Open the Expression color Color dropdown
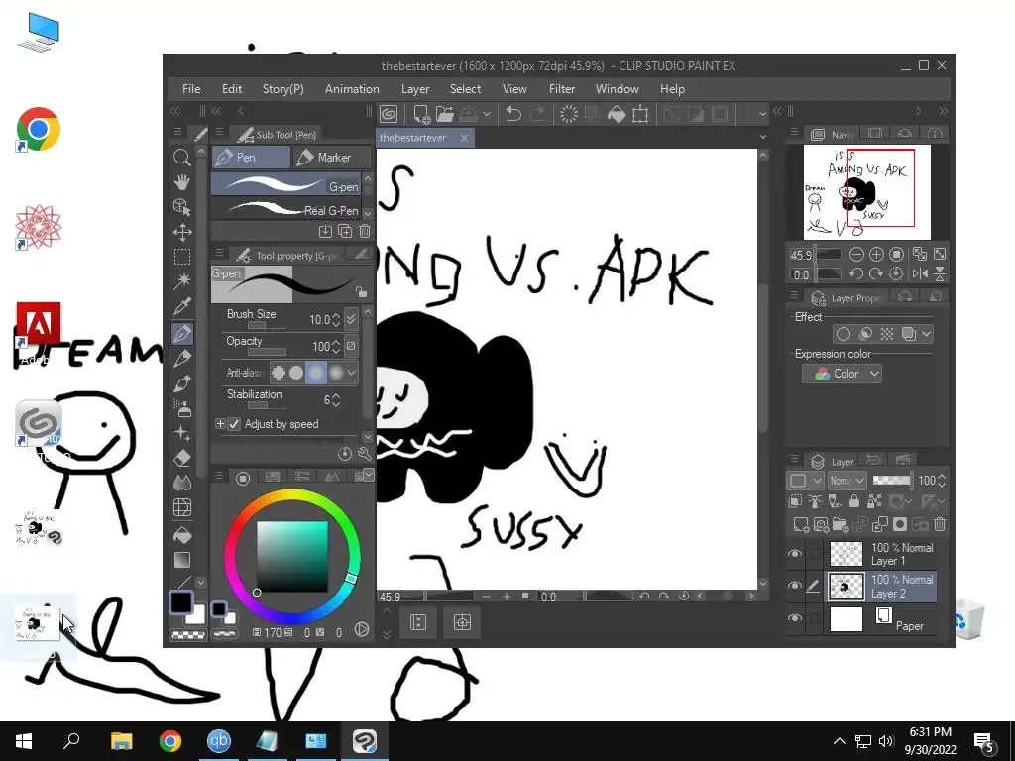The image size is (1015, 761). 842,374
